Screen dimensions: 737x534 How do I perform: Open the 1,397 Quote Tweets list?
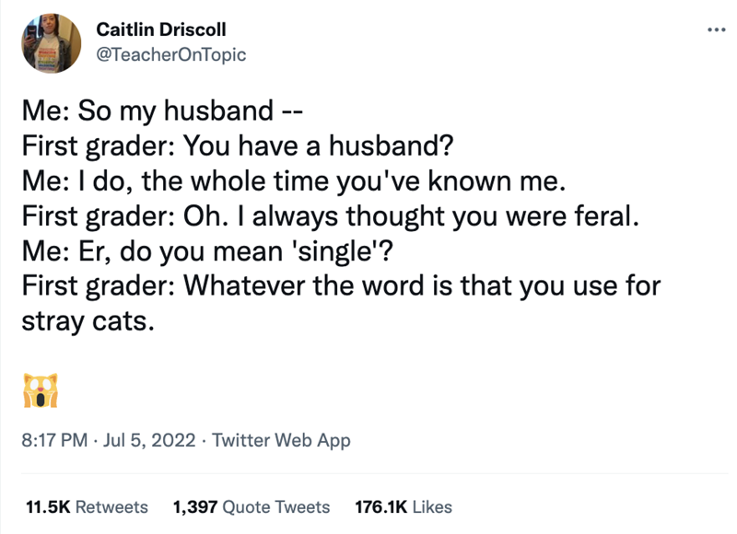point(251,506)
